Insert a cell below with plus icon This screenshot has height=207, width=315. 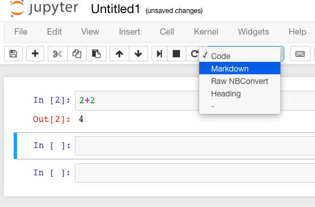pos(35,54)
